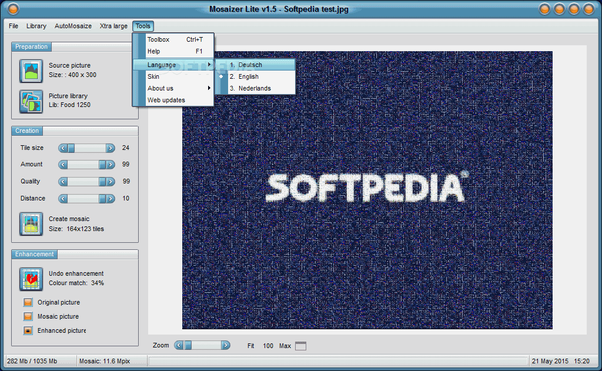Open the Xtra large menu
This screenshot has width=602, height=371.
113,26
